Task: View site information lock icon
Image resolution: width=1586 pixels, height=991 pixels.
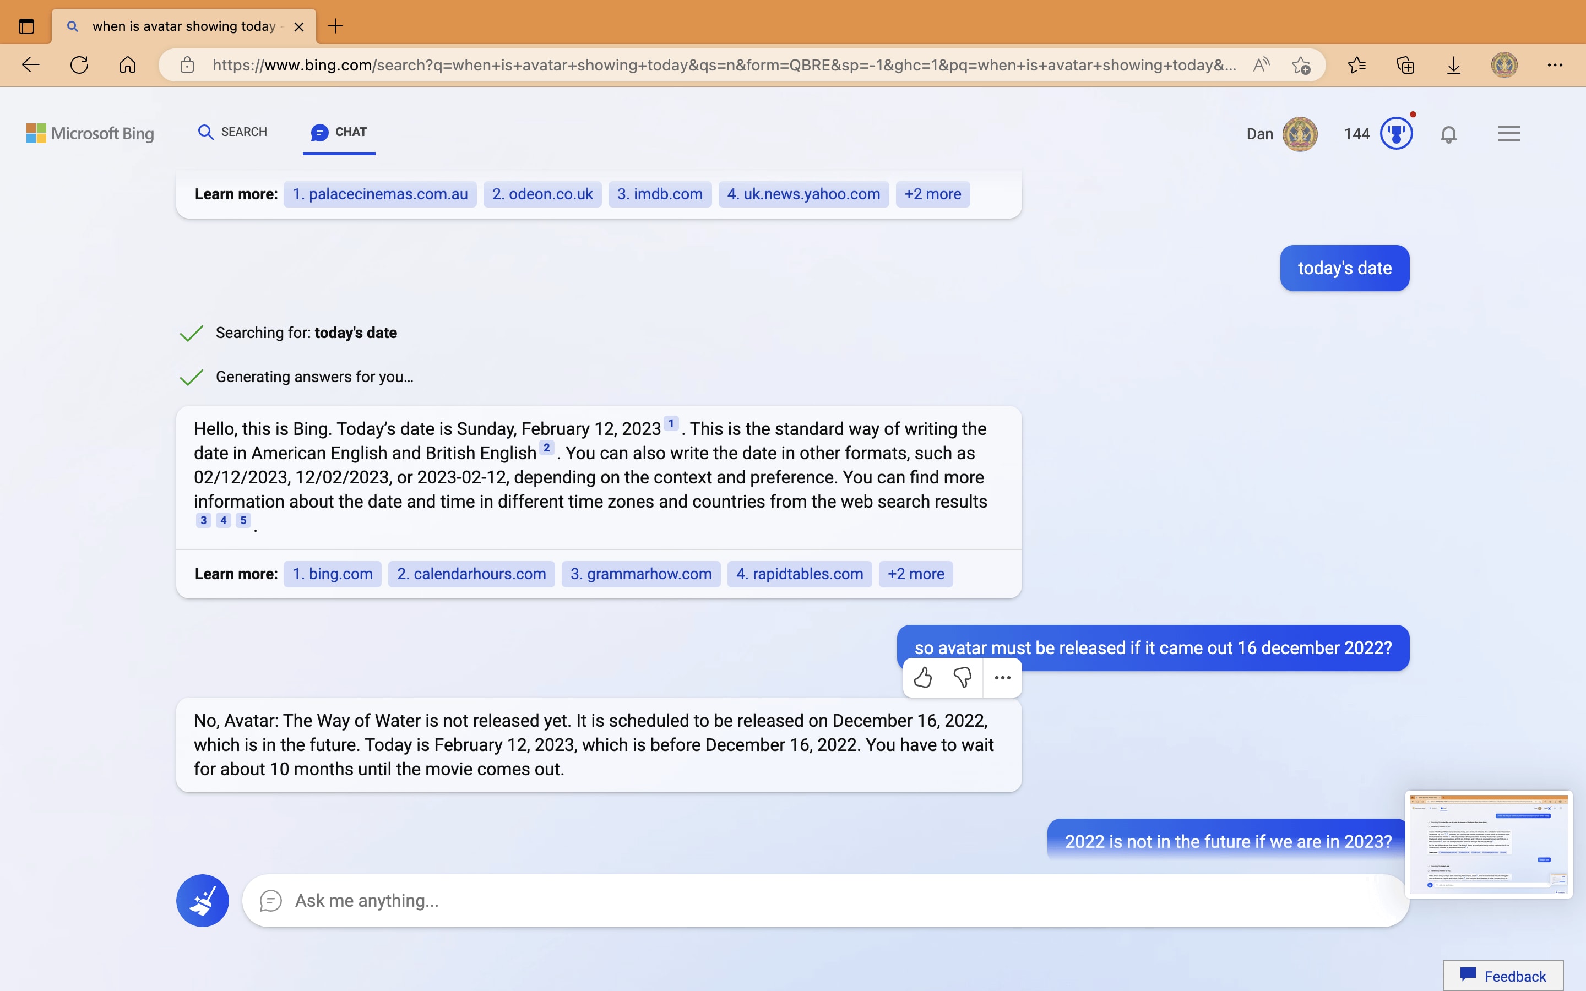Action: click(187, 65)
